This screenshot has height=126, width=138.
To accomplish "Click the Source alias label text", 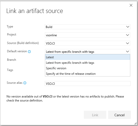I will coord(14,83).
